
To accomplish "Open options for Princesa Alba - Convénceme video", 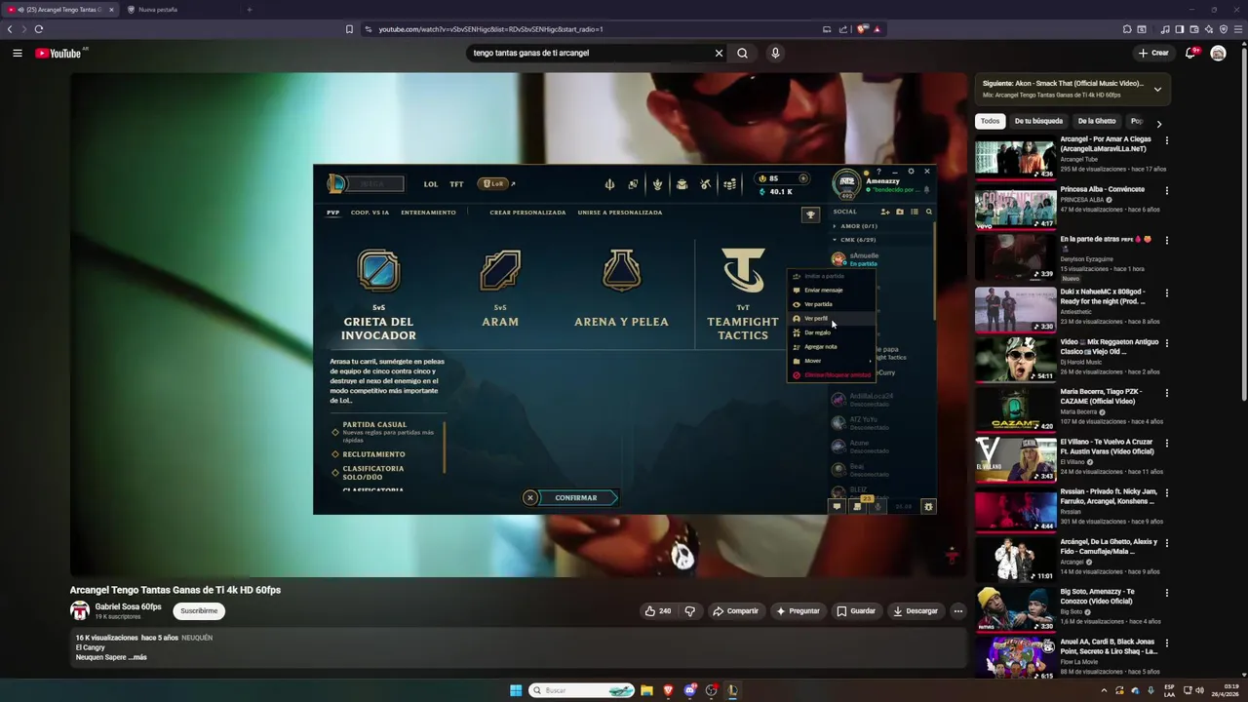I will pyautogui.click(x=1166, y=190).
